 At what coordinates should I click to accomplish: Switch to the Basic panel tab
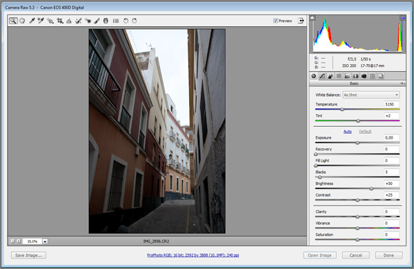pos(314,76)
